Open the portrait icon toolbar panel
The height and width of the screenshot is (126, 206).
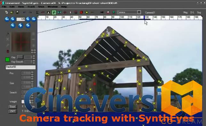click(48, 12)
